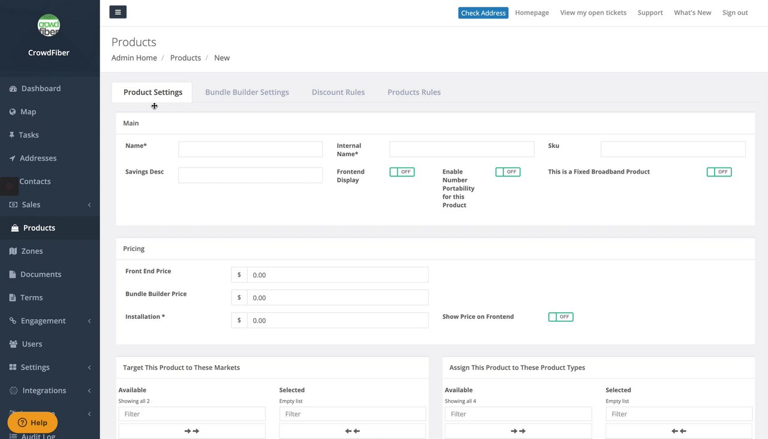The width and height of the screenshot is (768, 439).
Task: Click the CrowdFiber logo
Action: point(49,25)
